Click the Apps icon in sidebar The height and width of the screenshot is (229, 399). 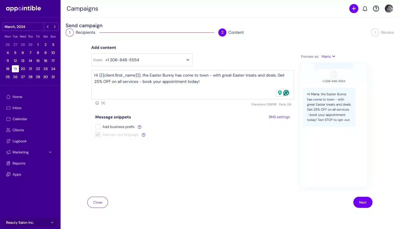(x=8, y=174)
